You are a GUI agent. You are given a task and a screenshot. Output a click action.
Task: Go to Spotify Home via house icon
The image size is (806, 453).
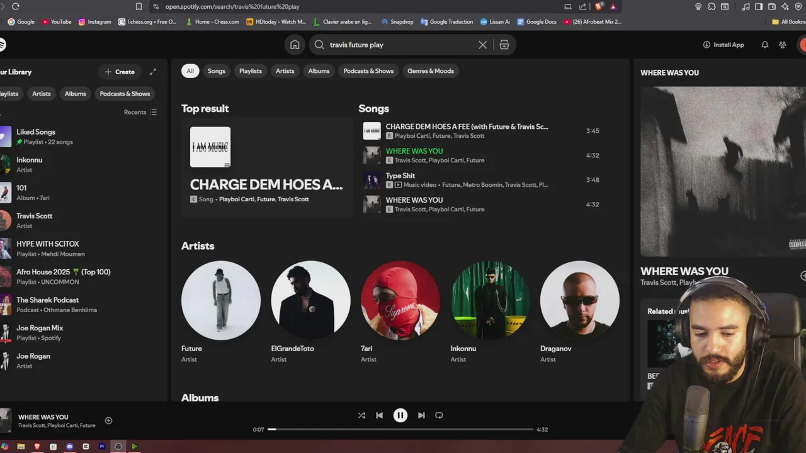[295, 45]
